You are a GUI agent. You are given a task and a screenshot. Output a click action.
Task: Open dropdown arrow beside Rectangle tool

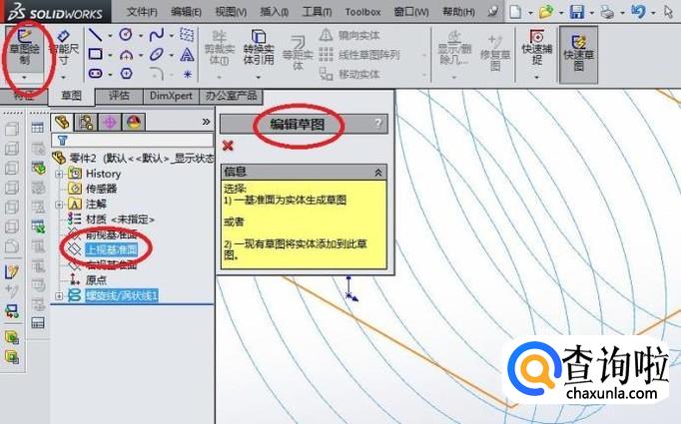[x=110, y=56]
